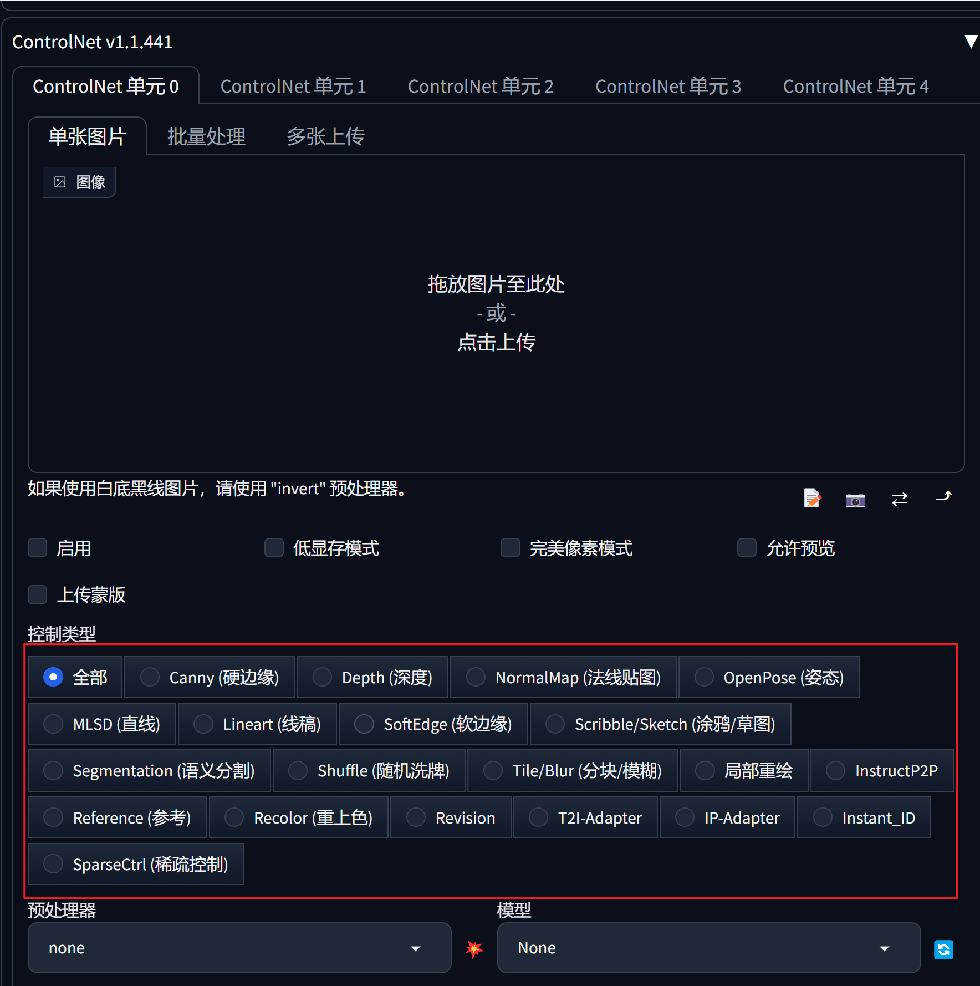Click the 图像 image label icon

60,182
